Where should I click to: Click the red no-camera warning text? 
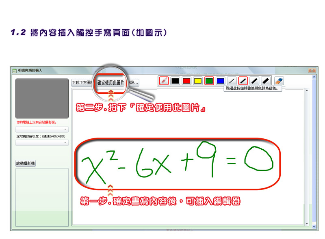tap(37, 123)
